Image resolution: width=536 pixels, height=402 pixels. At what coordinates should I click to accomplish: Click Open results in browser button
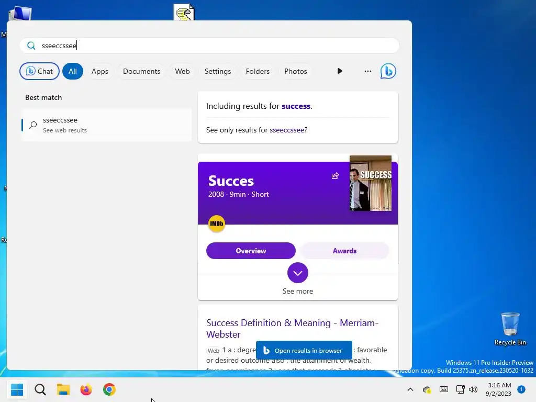(304, 350)
